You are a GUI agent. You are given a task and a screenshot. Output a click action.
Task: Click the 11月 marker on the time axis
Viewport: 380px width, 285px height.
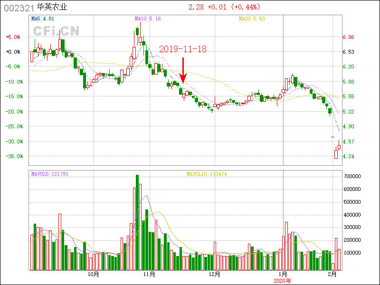(150, 274)
